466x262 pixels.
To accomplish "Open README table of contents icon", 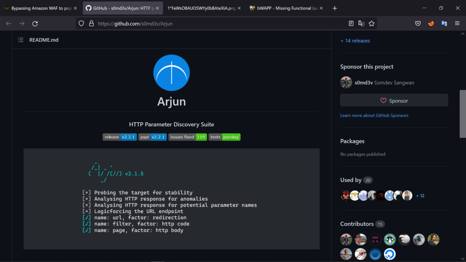I will [x=21, y=40].
